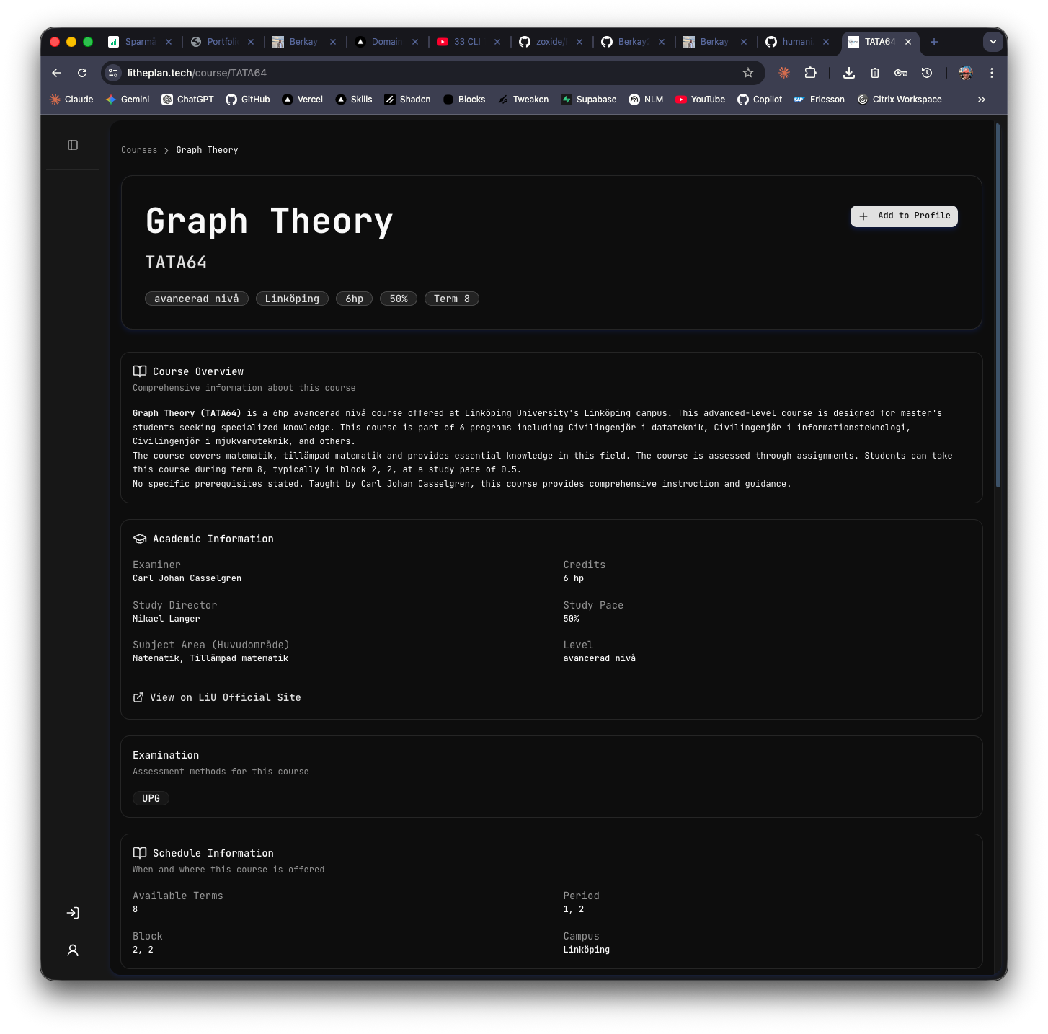Open the password manager key icon
The image size is (1048, 1034).
click(x=900, y=73)
